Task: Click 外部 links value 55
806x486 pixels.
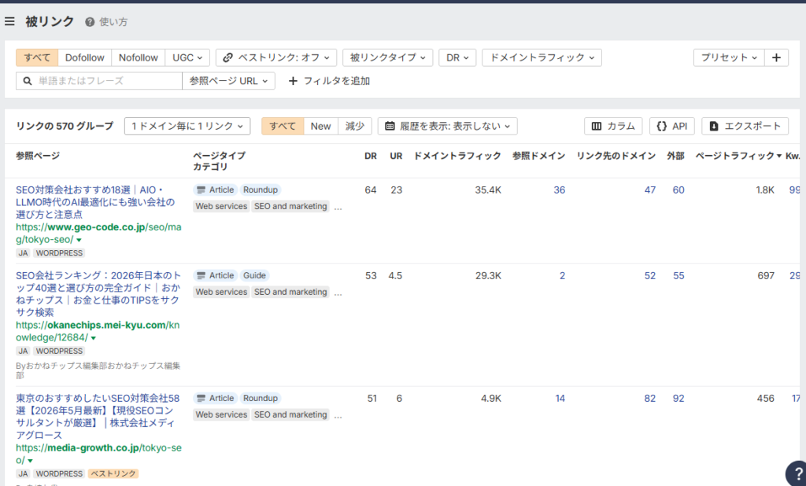Action: [678, 276]
